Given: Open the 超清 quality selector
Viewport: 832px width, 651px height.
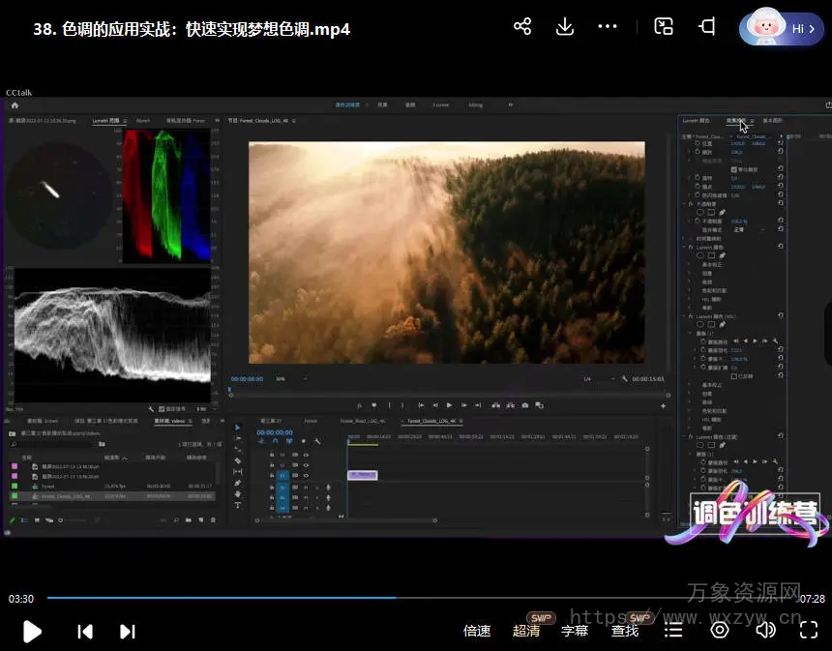Looking at the screenshot, I should [526, 631].
